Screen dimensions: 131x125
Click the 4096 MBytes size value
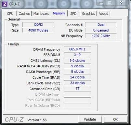click(38, 30)
